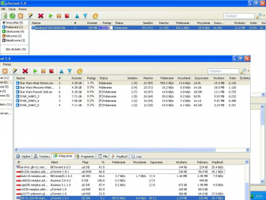The width and height of the screenshot is (266, 200).
Task: Switch to the Pliki tab
Action: coord(103,156)
